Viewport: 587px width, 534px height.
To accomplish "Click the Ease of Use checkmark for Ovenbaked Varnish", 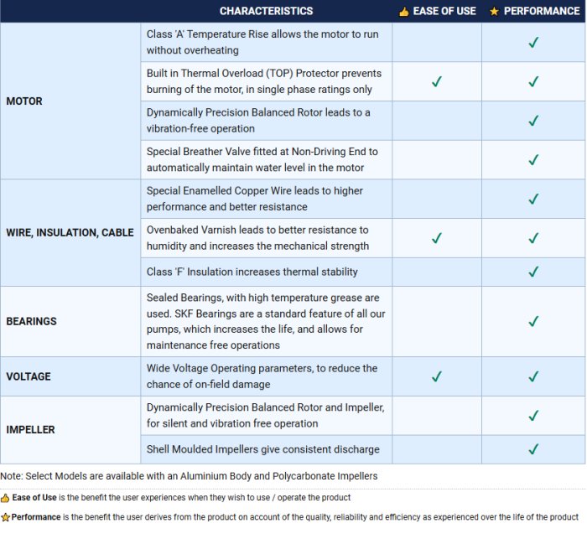I will click(x=436, y=238).
